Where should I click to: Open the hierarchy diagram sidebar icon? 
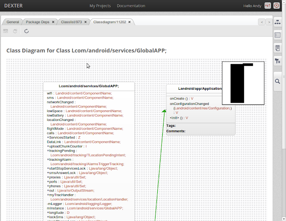[278, 22]
